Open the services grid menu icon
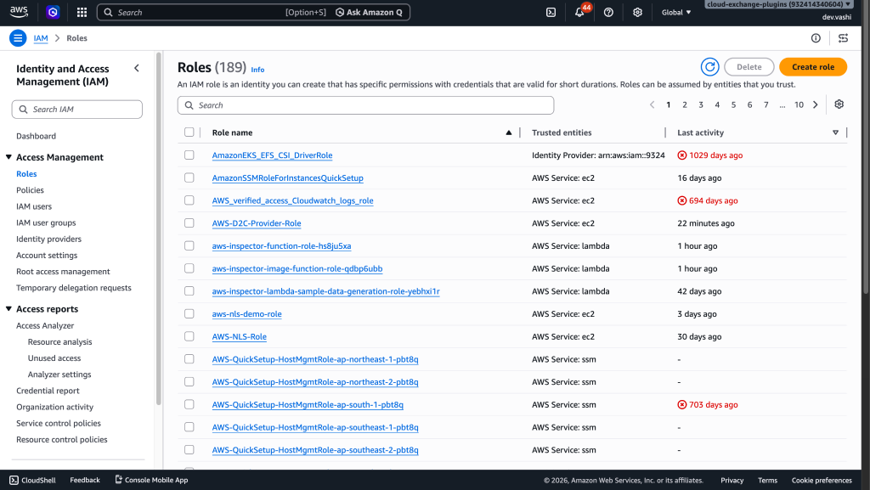Viewport: 870px width, 490px height. click(82, 12)
